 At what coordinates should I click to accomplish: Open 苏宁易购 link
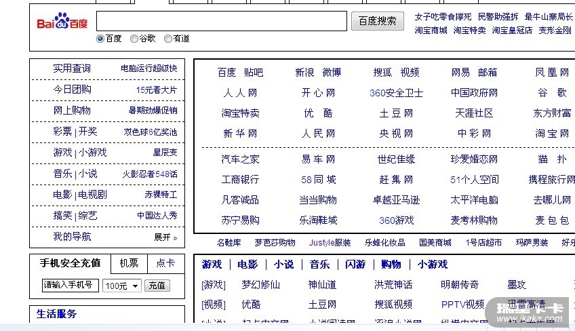(240, 220)
